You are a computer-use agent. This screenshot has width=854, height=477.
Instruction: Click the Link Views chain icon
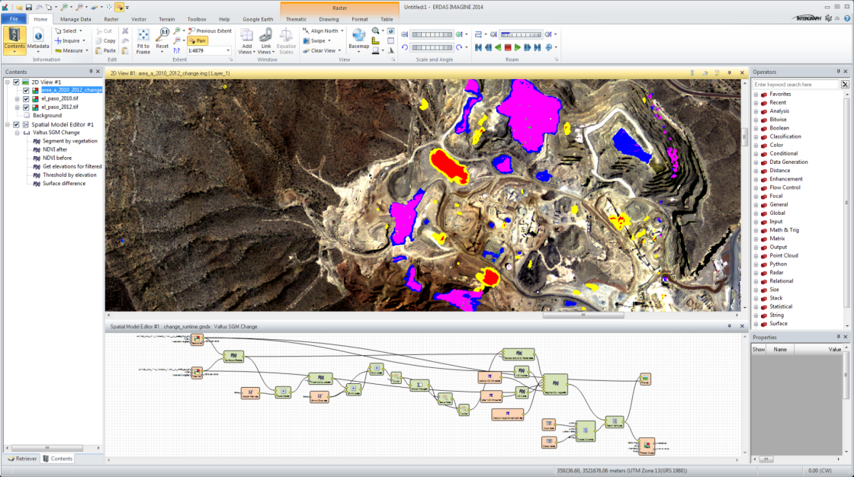266,35
